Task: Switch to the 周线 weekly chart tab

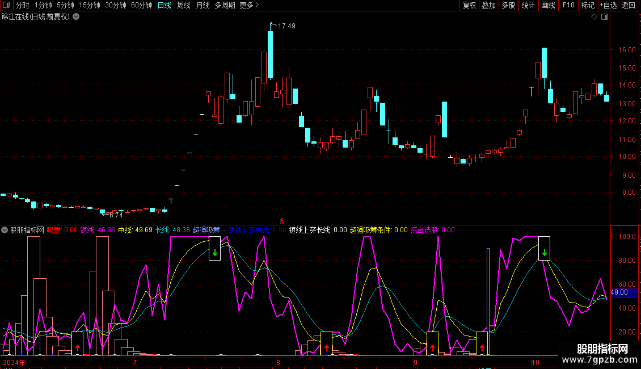Action: coord(184,5)
